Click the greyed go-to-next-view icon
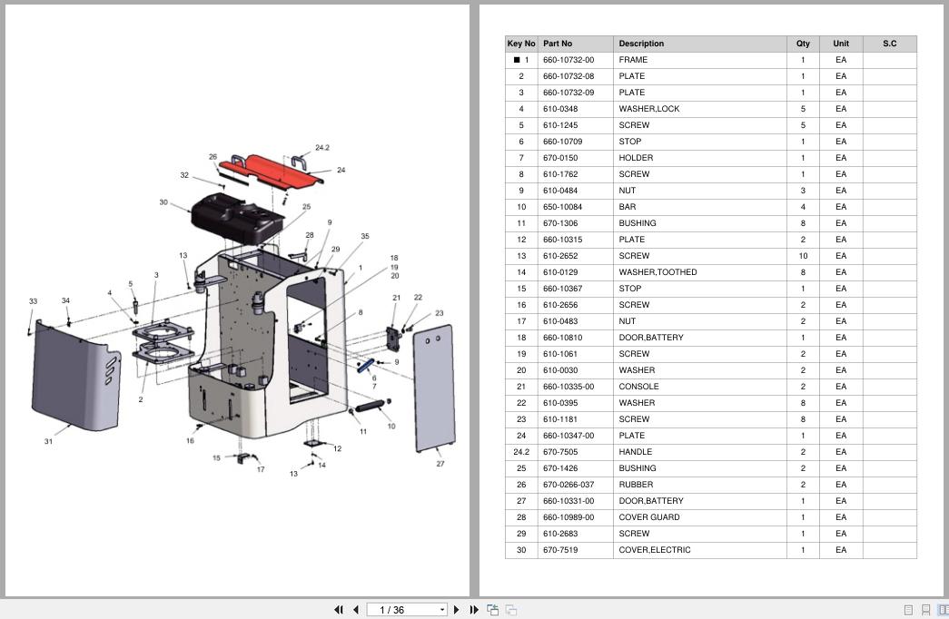The image size is (949, 619). tap(511, 610)
